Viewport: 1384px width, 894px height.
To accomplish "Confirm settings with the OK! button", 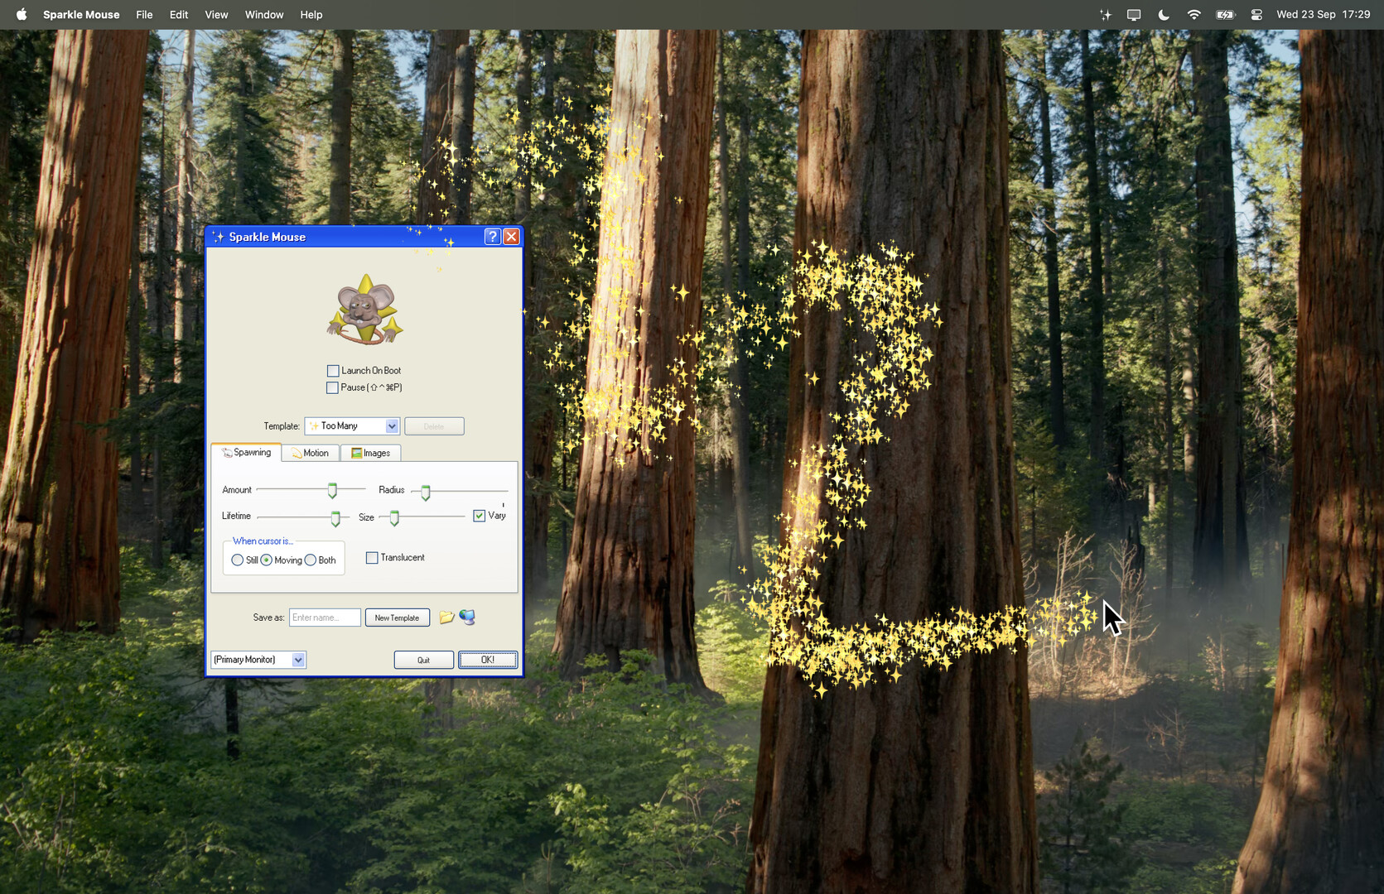I will (x=488, y=660).
